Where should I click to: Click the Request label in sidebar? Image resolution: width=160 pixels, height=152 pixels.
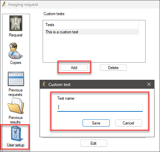point(16,35)
